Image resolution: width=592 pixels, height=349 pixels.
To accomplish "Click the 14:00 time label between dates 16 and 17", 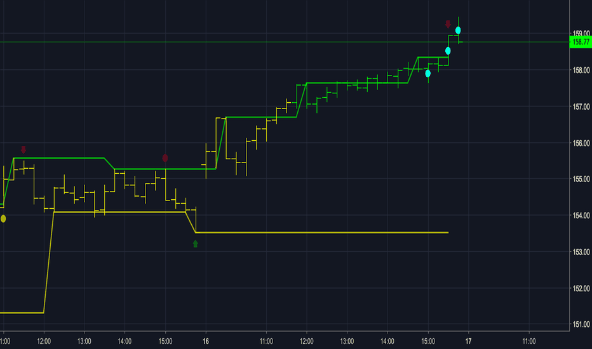I will coord(387,341).
